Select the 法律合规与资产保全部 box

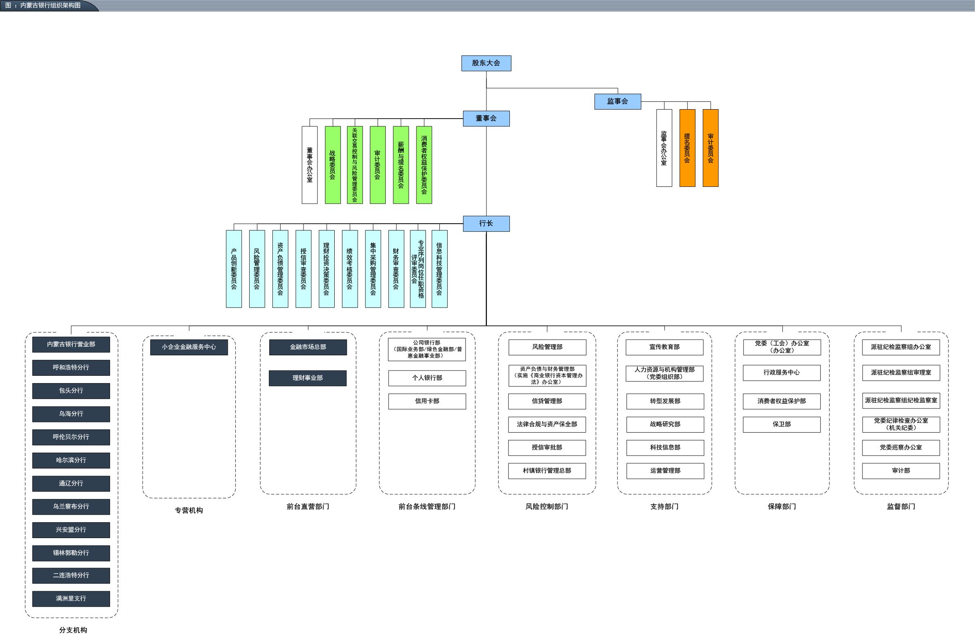click(547, 424)
